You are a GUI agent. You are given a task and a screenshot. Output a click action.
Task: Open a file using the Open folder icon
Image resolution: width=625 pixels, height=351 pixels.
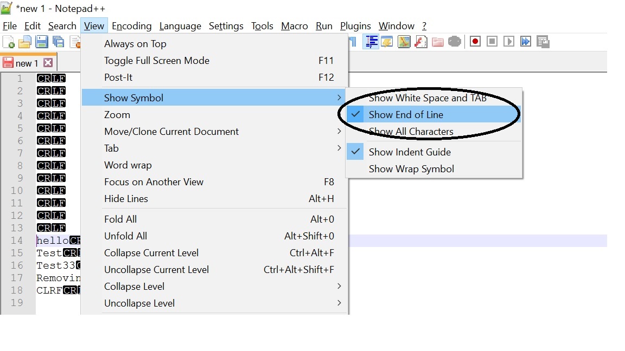(x=24, y=42)
